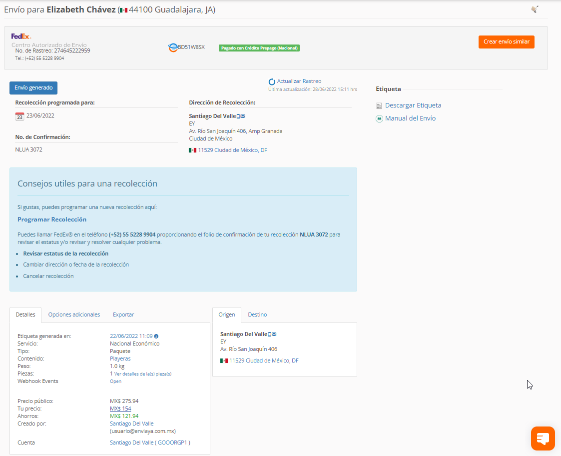Click the calendar icon beside 23/06/2022

coord(19,116)
